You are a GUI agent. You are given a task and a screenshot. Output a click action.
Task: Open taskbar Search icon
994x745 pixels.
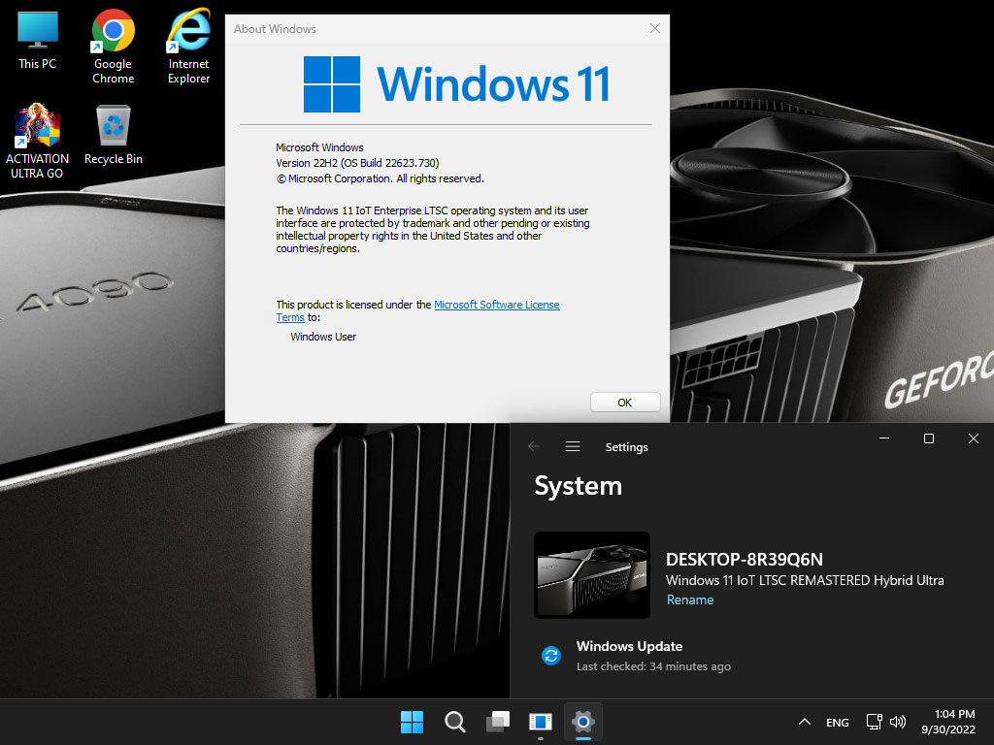pos(455,722)
